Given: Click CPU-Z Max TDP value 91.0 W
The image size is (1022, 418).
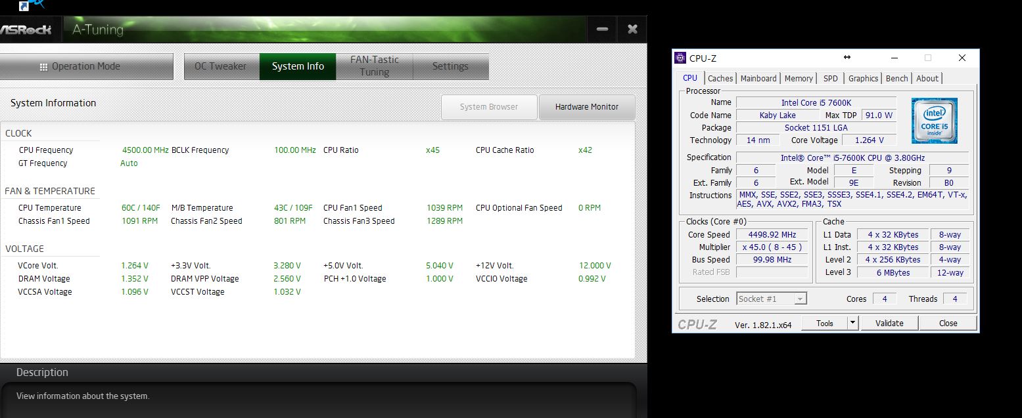Looking at the screenshot, I should (x=879, y=115).
